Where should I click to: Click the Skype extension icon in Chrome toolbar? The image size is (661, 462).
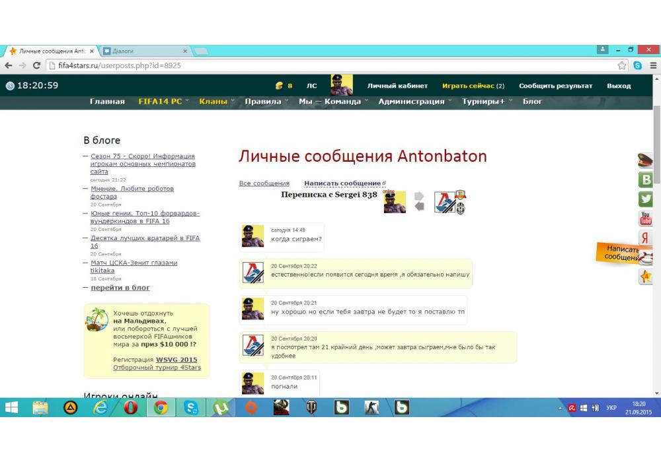click(x=637, y=65)
